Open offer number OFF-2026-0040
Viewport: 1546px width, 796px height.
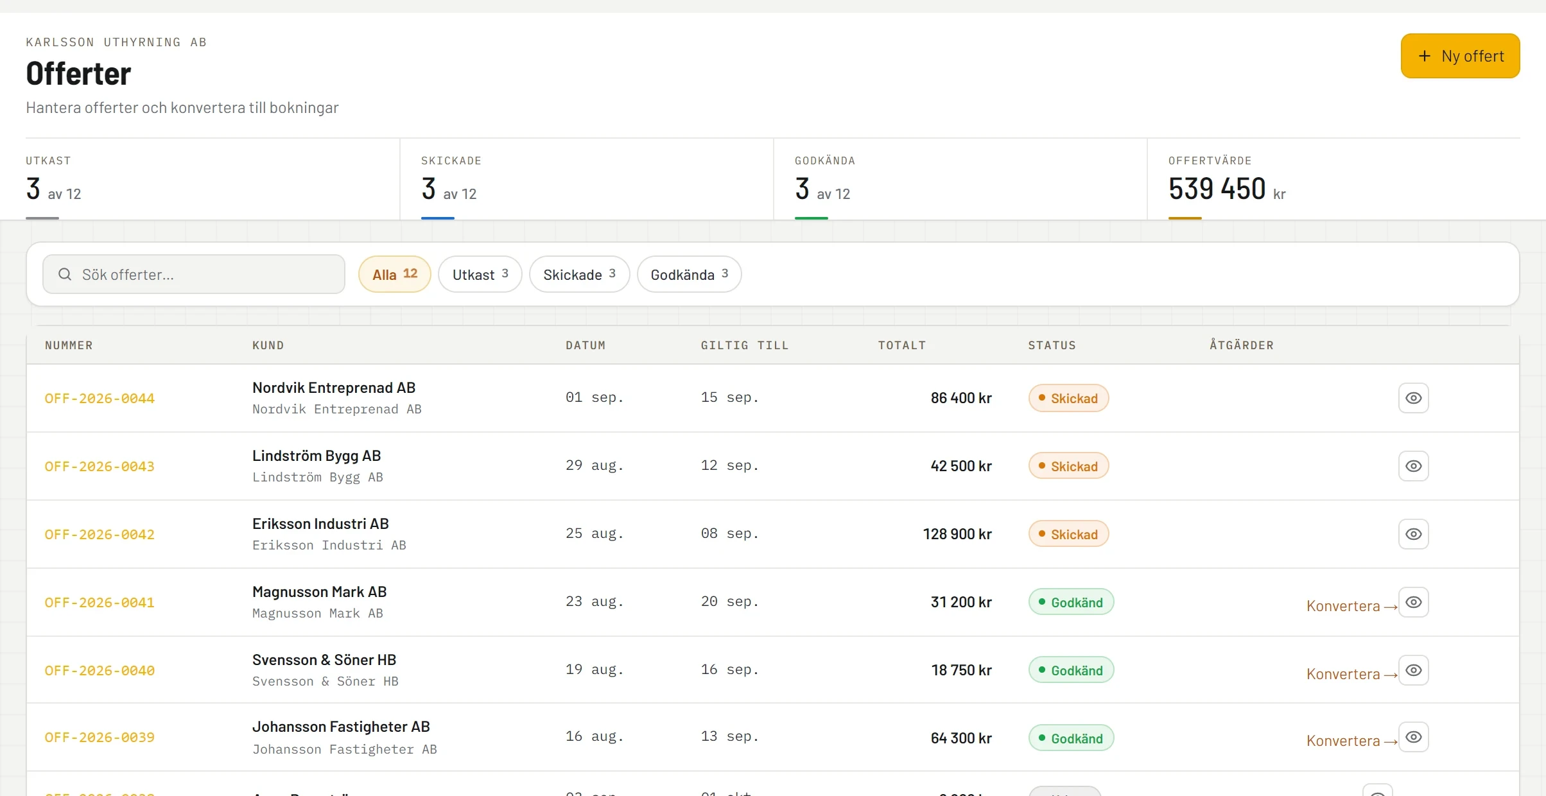coord(100,670)
